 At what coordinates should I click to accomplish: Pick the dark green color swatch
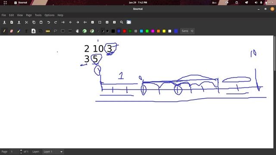(130, 31)
